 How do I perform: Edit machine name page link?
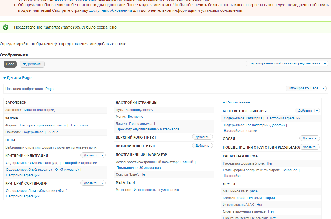coord(254,191)
